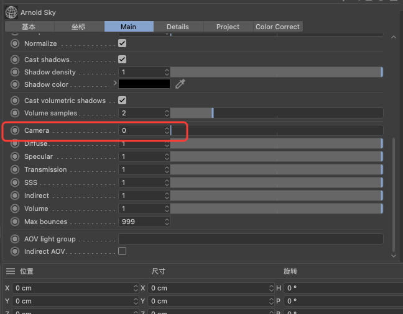Click keyframe dot beside Transmission
The height and width of the screenshot is (314, 403).
click(15, 169)
